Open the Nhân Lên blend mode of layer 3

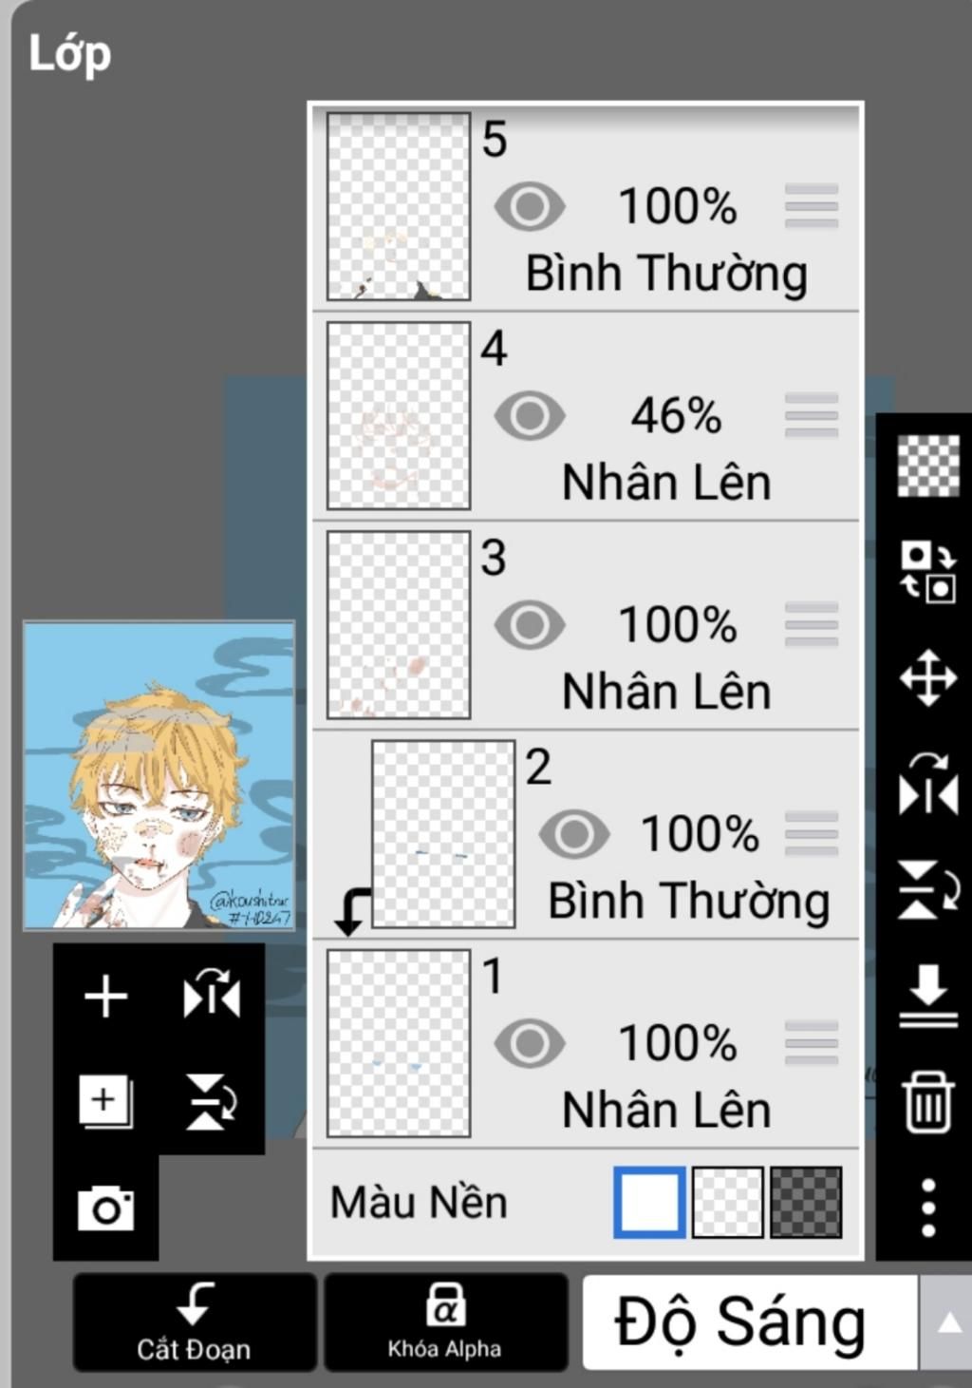point(666,692)
